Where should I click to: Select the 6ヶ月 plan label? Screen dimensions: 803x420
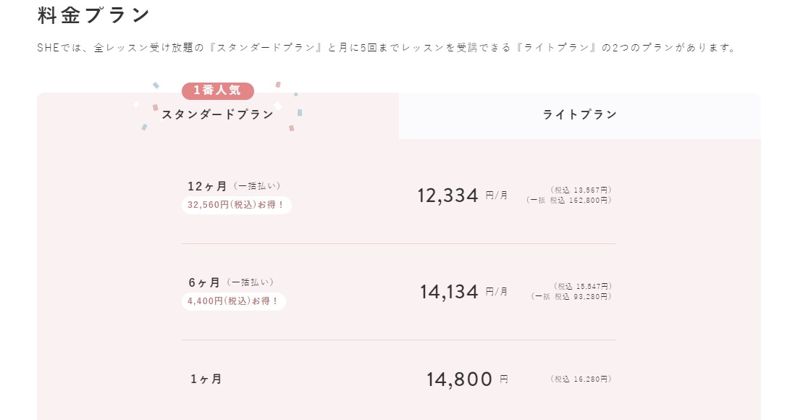point(204,282)
